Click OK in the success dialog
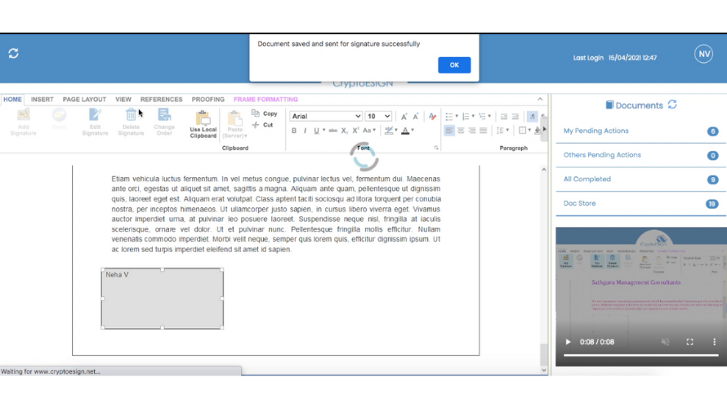727x408 pixels. click(454, 65)
